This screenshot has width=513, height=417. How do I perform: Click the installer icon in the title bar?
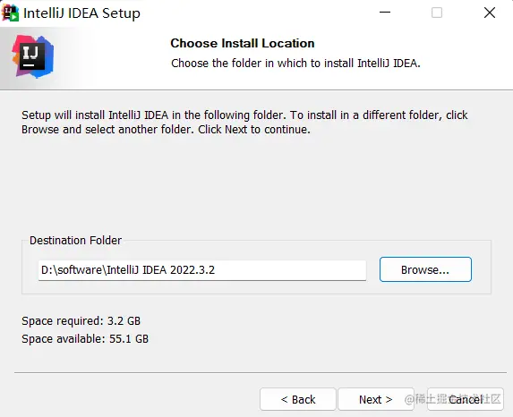click(10, 13)
